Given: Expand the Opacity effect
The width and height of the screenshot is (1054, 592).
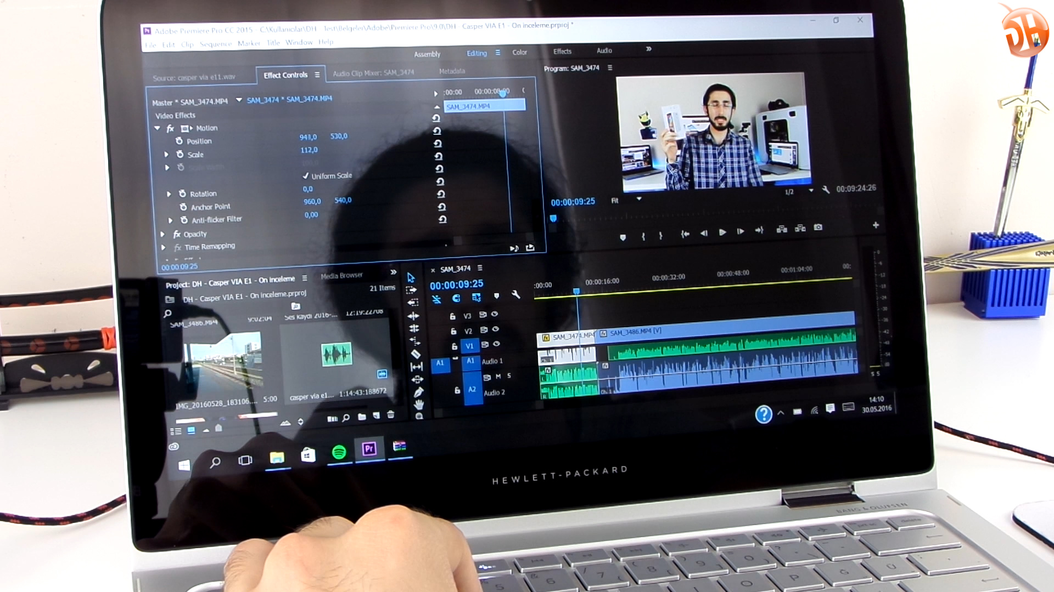Looking at the screenshot, I should (x=162, y=235).
